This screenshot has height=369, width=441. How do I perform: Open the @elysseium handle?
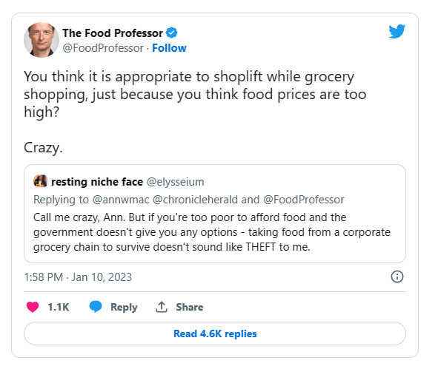[176, 182]
